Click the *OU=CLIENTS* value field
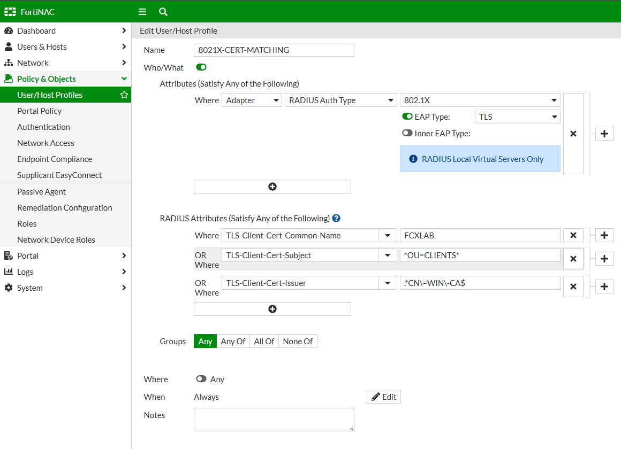 point(480,255)
